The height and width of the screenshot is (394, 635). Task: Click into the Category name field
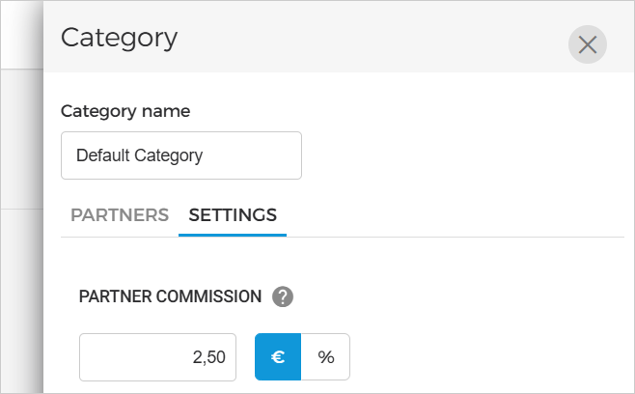pos(181,155)
